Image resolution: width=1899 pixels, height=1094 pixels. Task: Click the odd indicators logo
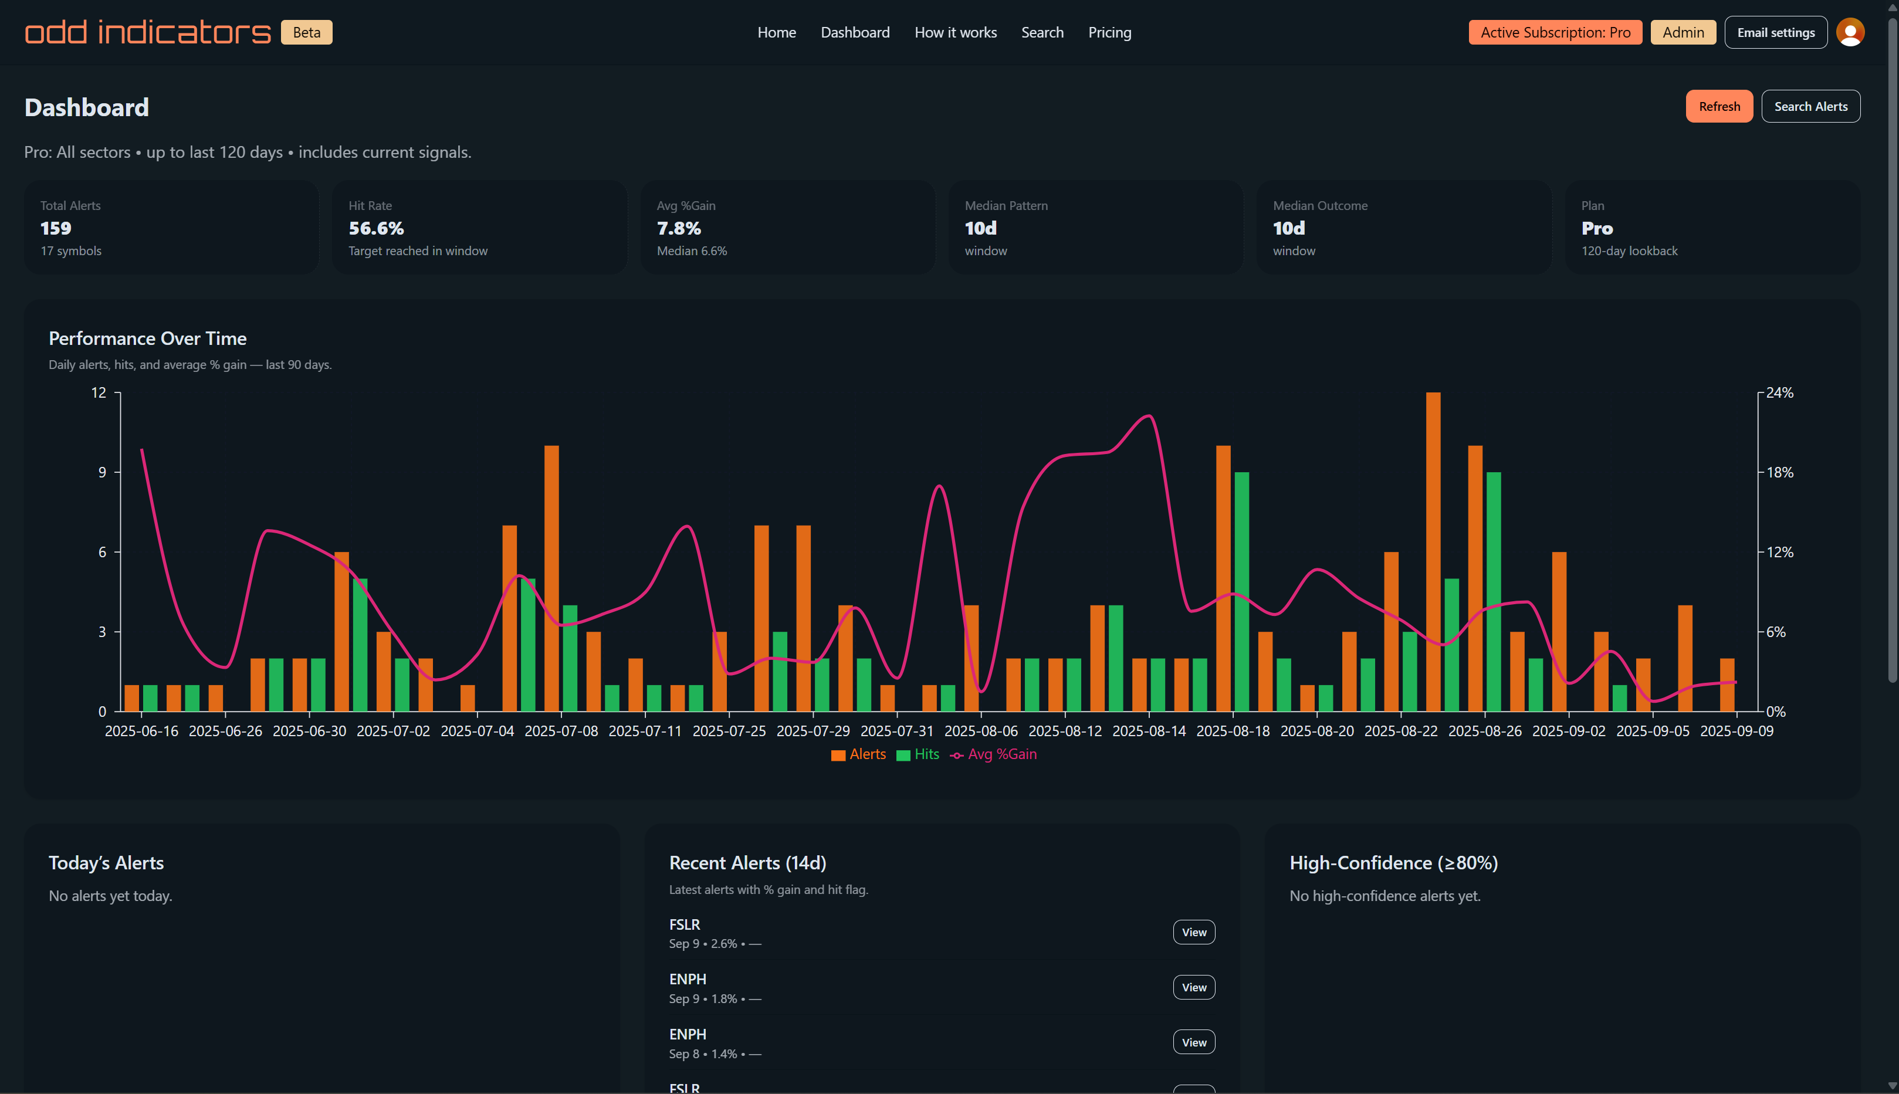tap(147, 32)
